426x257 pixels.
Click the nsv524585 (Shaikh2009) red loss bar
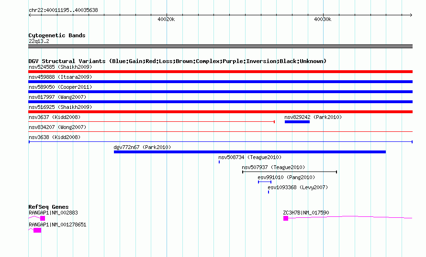(220, 72)
